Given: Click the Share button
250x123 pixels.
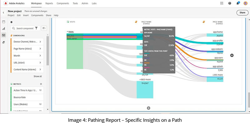Looking at the screenshot, I should (242, 13).
